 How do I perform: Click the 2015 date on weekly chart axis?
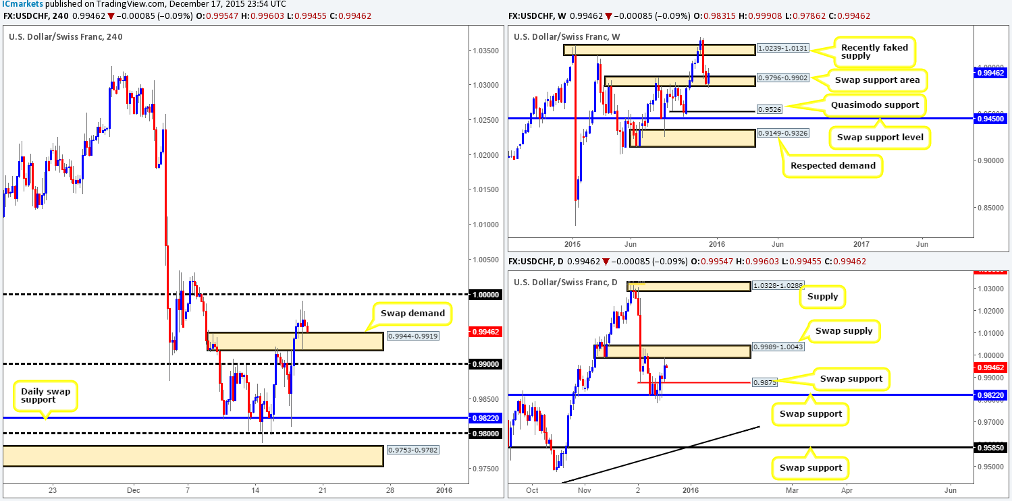click(x=573, y=244)
